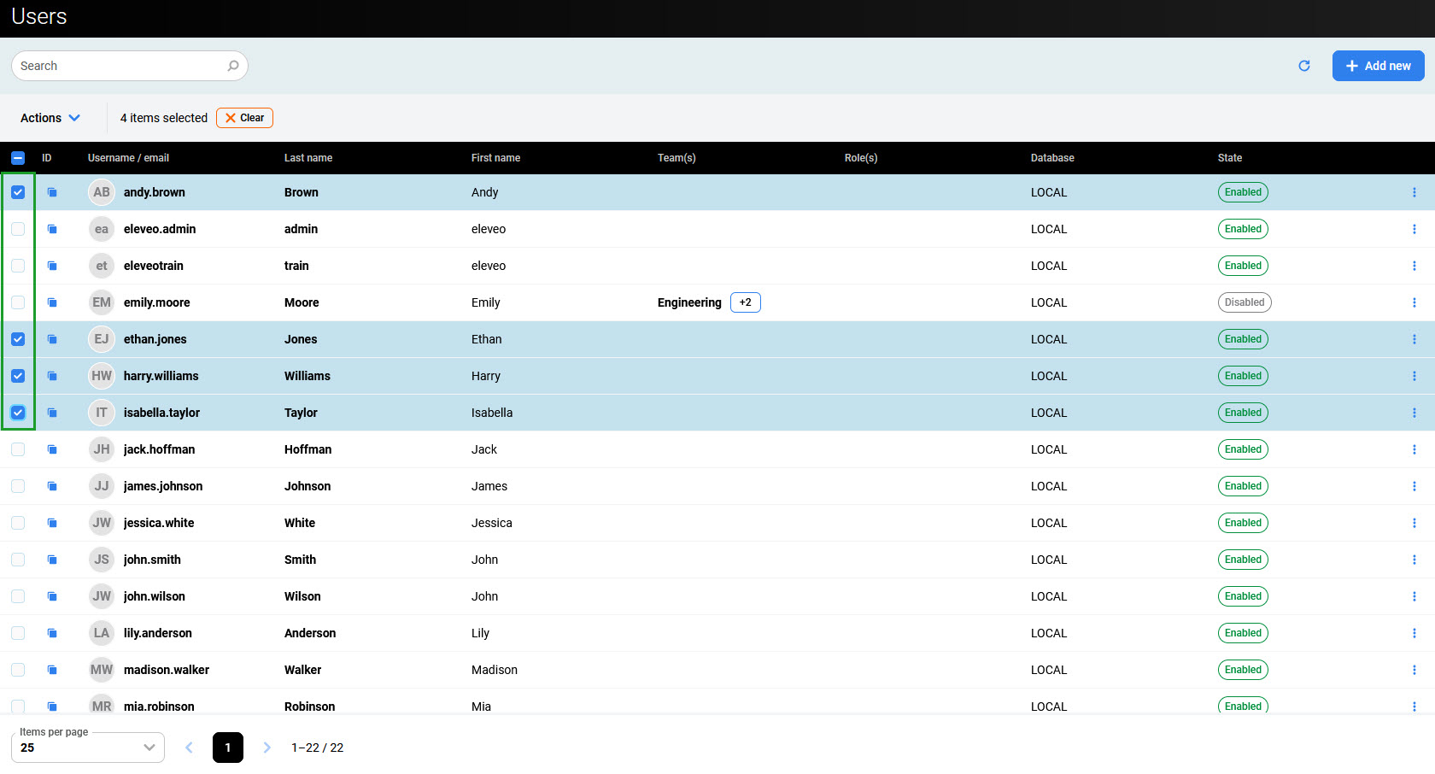Copy the ID for emily.moore
Screen dimensions: 1435x774
click(52, 302)
